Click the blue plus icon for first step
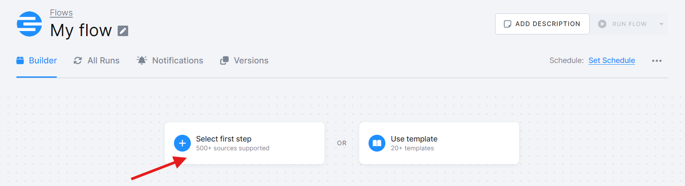Screen dimensions: 685x186 (x=182, y=143)
